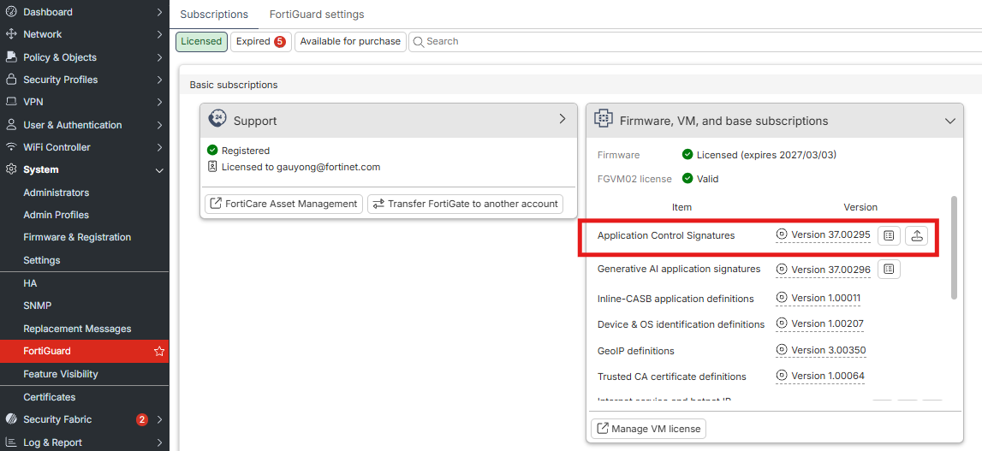Click GeoIP definitions row label

click(x=635, y=351)
